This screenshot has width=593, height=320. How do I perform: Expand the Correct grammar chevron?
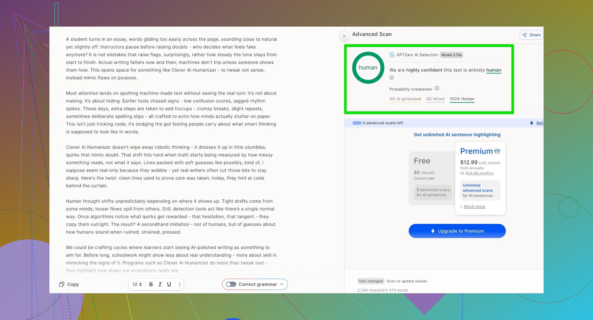tap(282, 285)
